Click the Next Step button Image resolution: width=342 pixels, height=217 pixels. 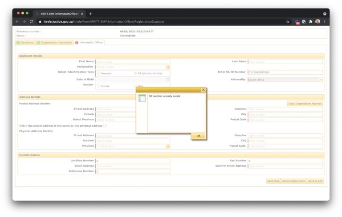(273, 181)
